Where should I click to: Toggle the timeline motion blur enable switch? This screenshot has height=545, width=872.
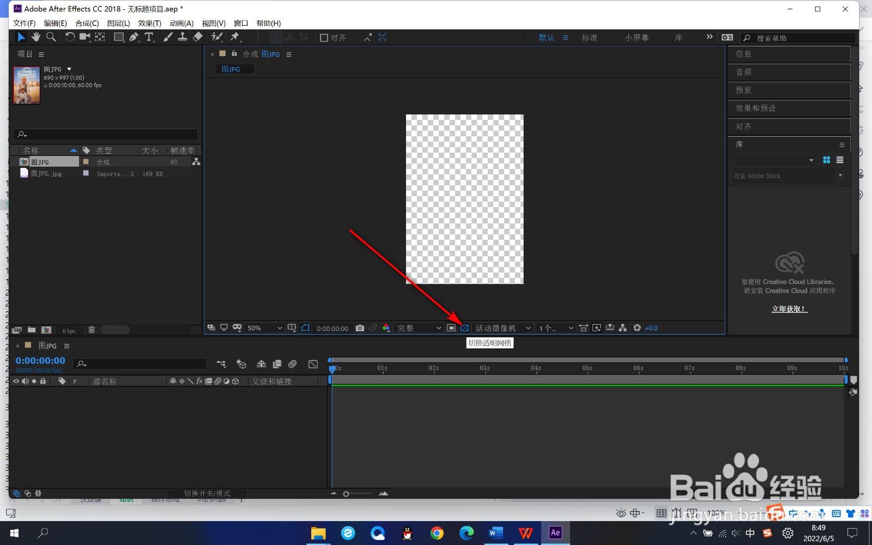pos(293,364)
